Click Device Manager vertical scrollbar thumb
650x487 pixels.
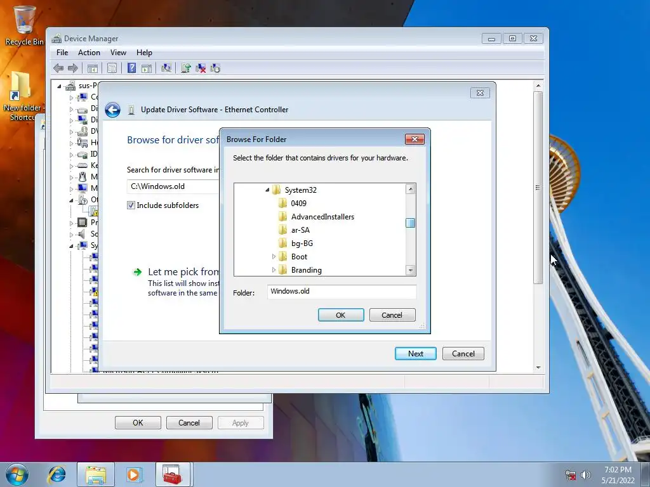point(538,188)
